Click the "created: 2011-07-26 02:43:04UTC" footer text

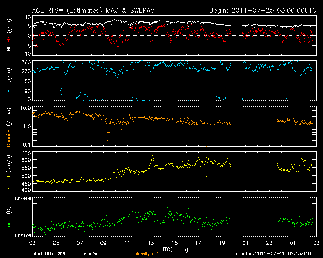[x=276, y=254]
